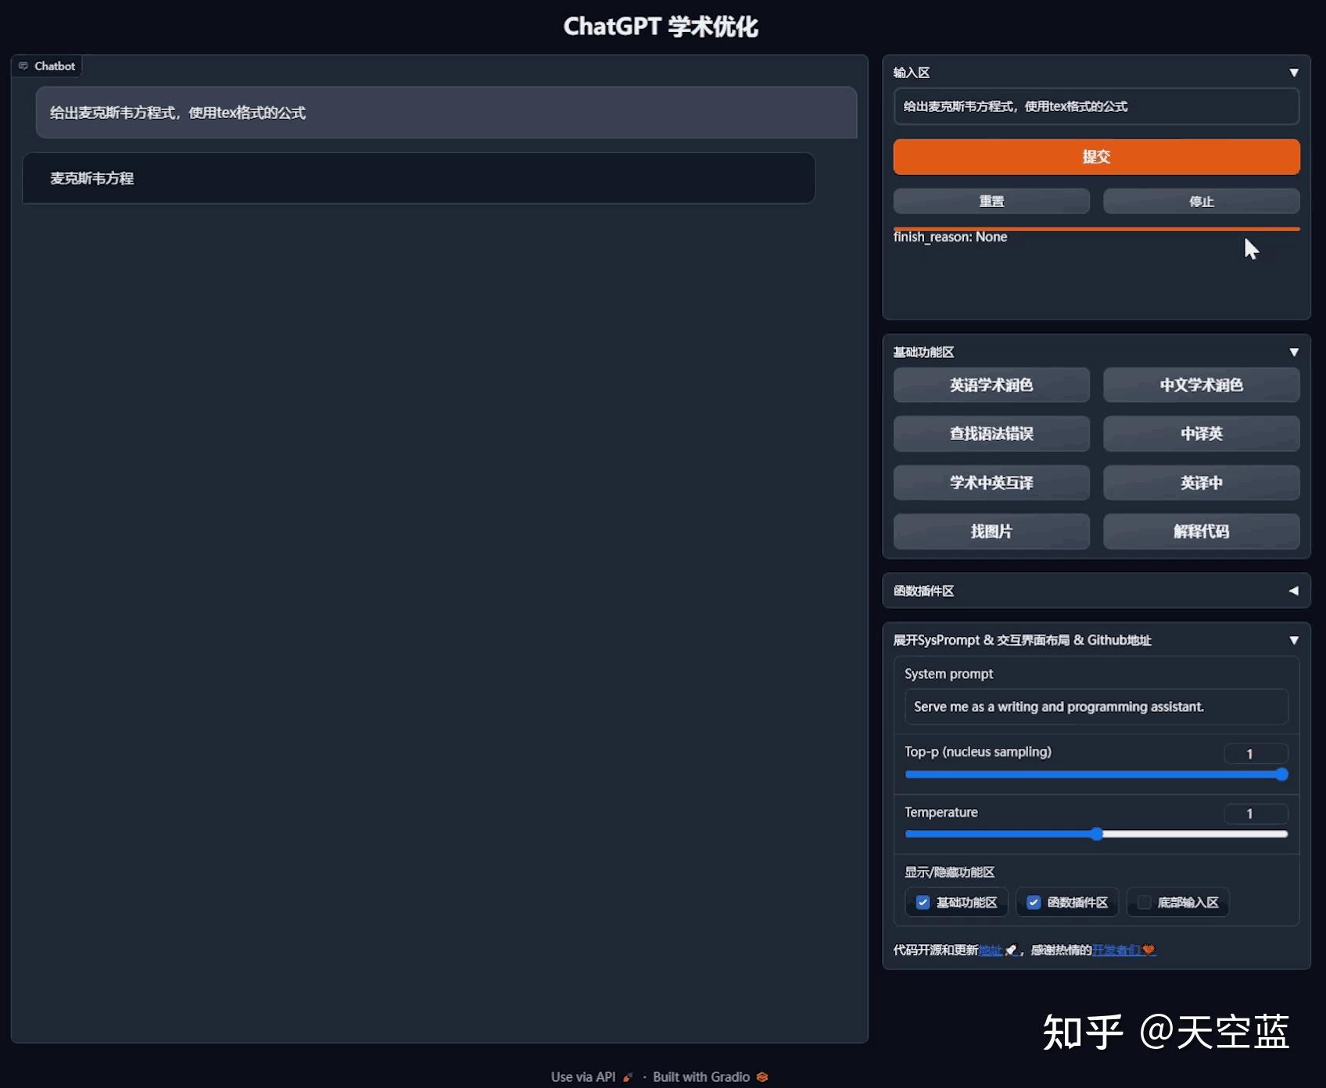The height and width of the screenshot is (1088, 1326).
Task: Click the Temperature slider handle
Action: [x=1097, y=834]
